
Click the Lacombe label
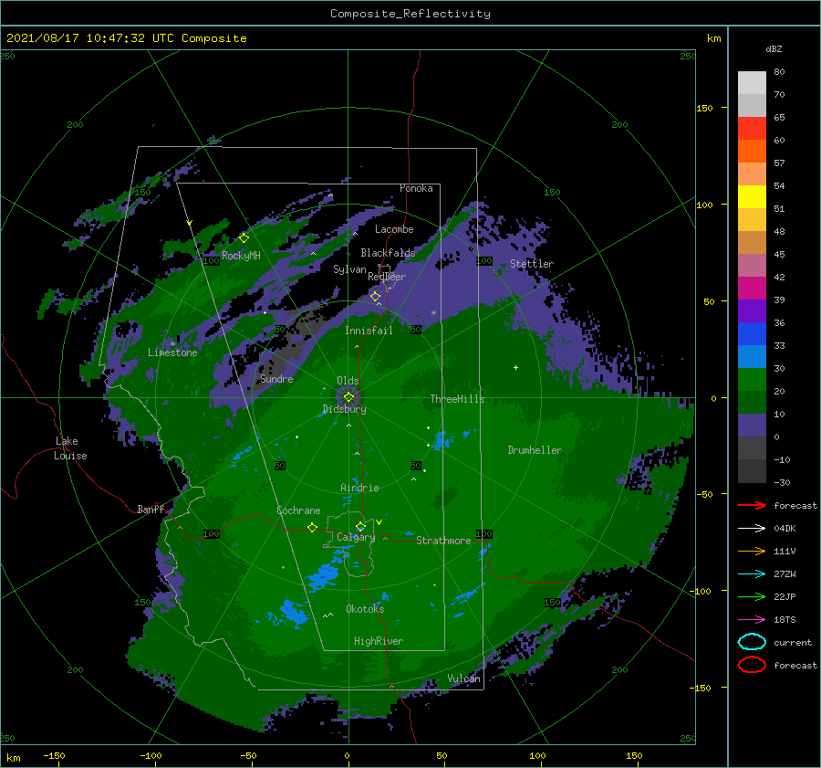pyautogui.click(x=394, y=229)
